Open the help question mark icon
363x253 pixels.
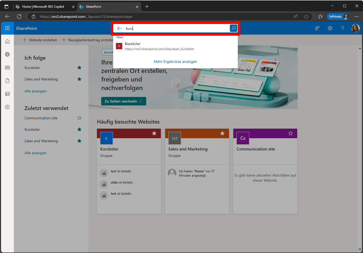click(x=342, y=28)
